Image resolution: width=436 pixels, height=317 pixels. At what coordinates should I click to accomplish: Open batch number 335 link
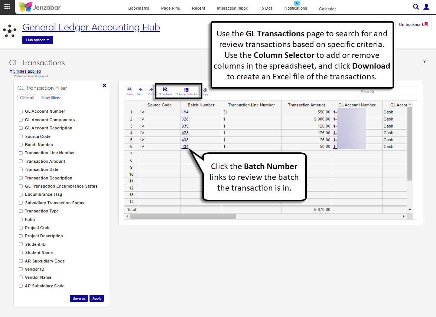[185, 126]
